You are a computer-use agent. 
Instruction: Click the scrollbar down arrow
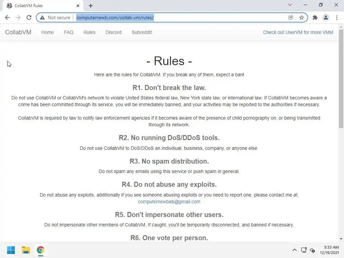(x=341, y=239)
